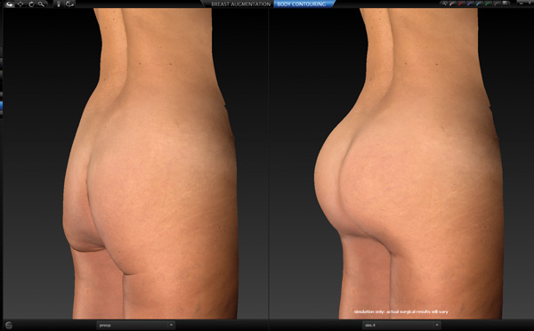The height and width of the screenshot is (331, 534).
Task: Select the curved-arrow tool in top-left toolbar
Action: point(9,4)
